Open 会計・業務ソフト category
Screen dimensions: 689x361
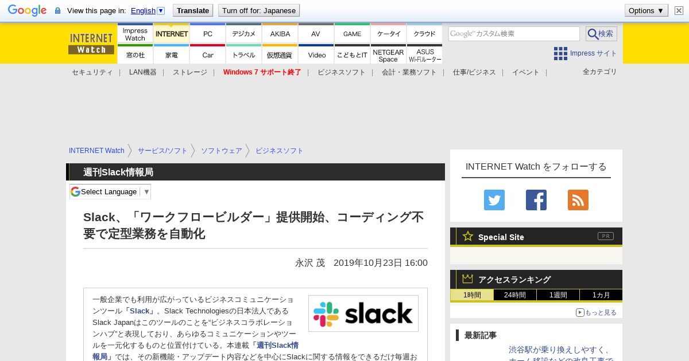tap(409, 72)
